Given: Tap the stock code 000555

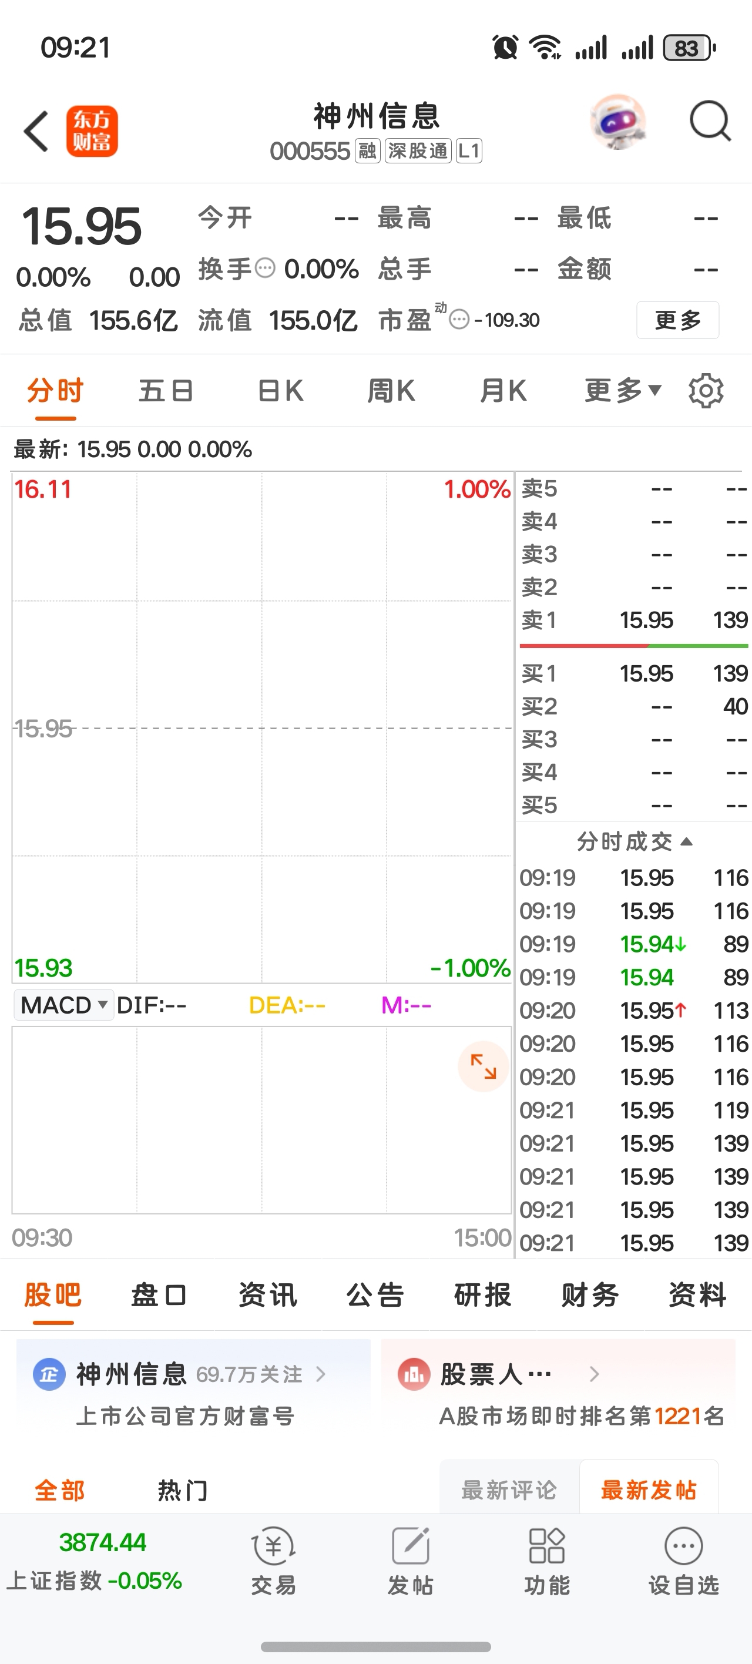Looking at the screenshot, I should [x=310, y=151].
